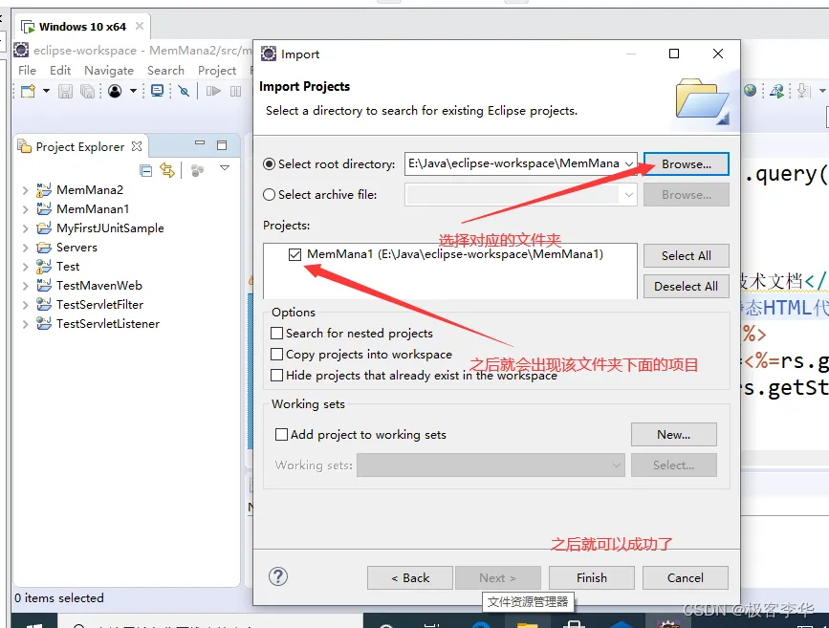
Task: Open the root directory dropdown arrow
Action: click(628, 164)
